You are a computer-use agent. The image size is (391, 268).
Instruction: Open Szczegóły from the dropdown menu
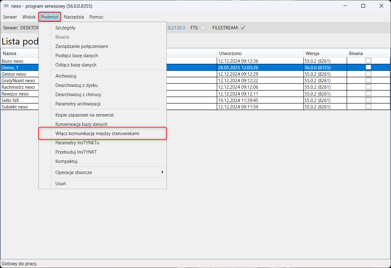point(65,28)
